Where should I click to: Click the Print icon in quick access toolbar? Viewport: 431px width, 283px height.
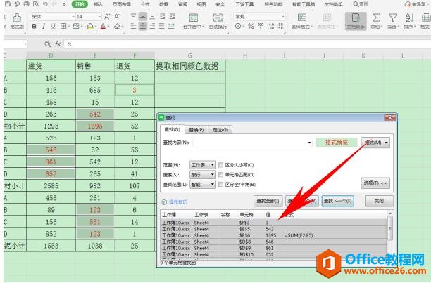coord(26,4)
